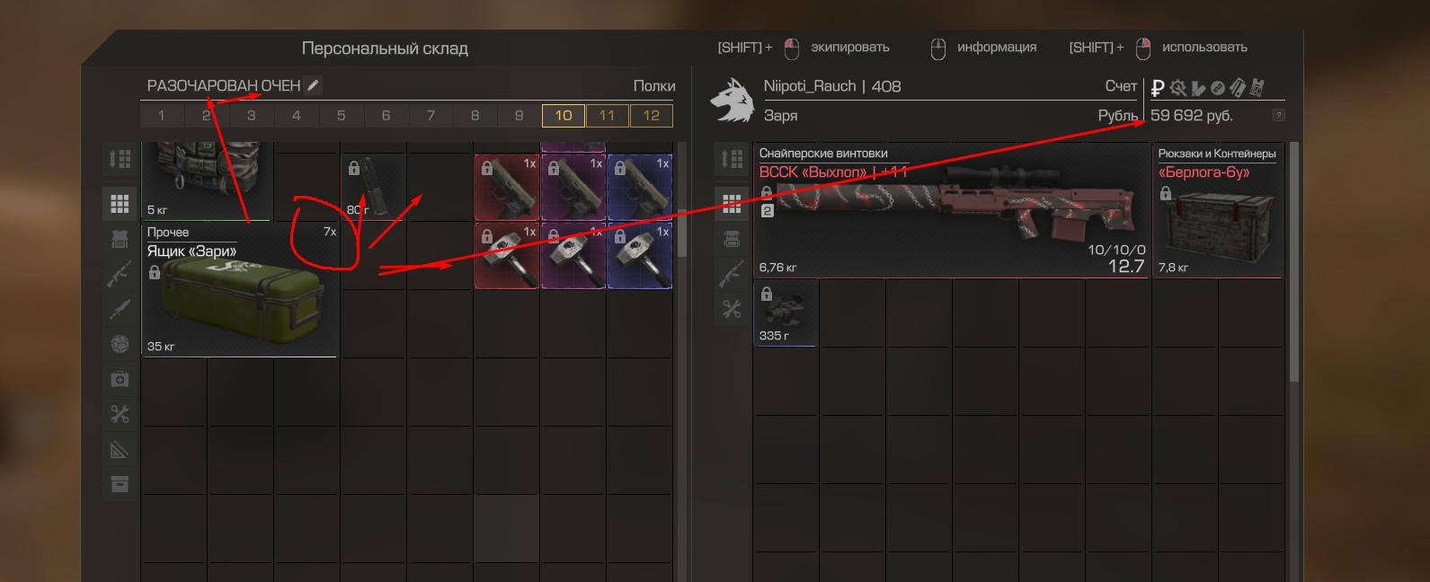Screen dimensions: 1430x582
Task: Switch to shelf 10 tab
Action: pyautogui.click(x=564, y=115)
